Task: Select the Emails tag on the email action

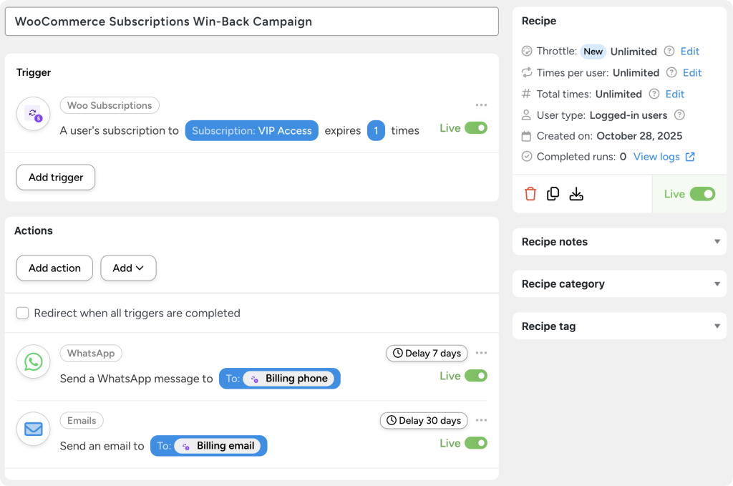Action: click(81, 420)
